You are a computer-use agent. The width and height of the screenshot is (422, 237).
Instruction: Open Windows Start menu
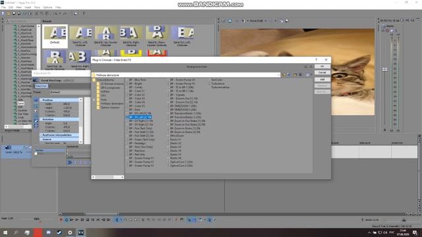[5, 232]
